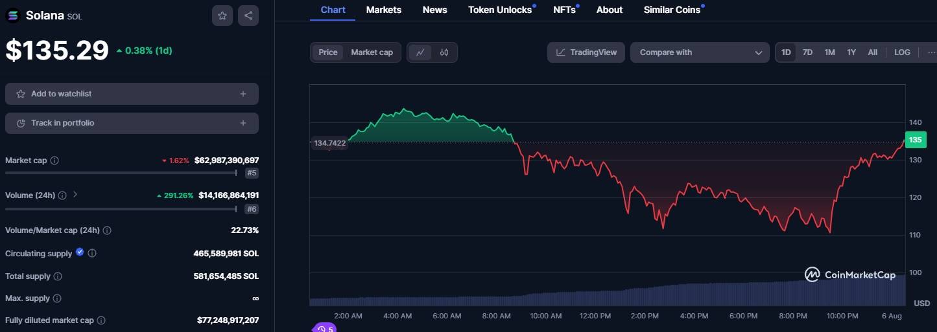
Task: Click the 581,654,485 SOL value
Action: (226, 276)
